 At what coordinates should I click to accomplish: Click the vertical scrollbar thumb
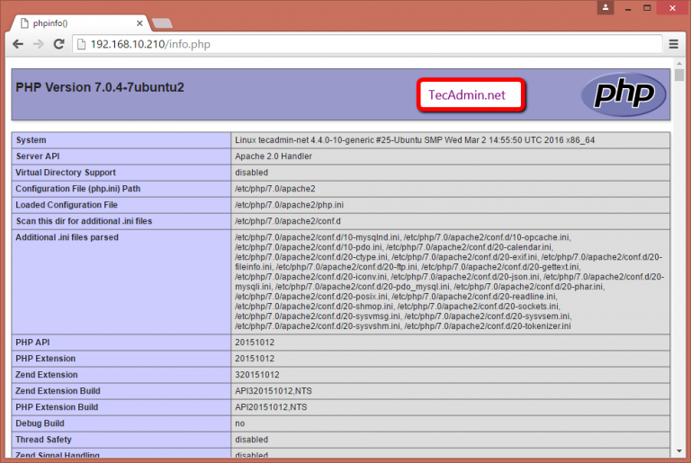pyautogui.click(x=679, y=76)
